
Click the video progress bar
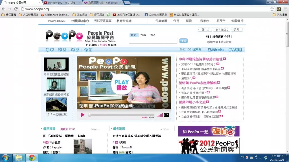[x=122, y=115]
